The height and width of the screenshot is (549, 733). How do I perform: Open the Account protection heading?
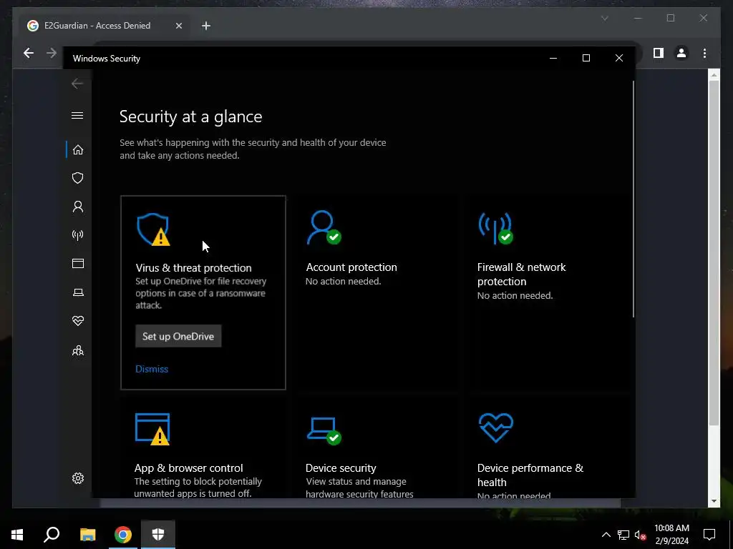pyautogui.click(x=351, y=267)
